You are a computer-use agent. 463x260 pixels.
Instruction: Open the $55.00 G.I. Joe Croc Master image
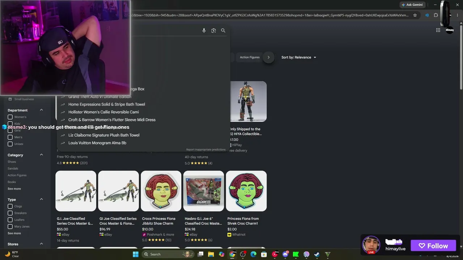[76, 191]
